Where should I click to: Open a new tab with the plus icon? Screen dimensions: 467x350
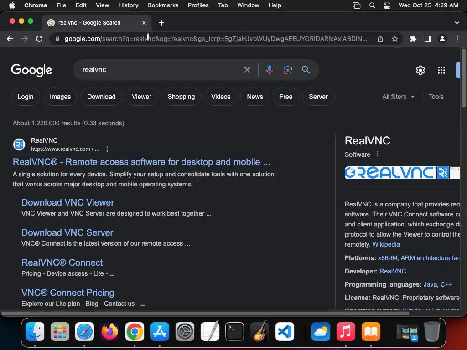[161, 23]
